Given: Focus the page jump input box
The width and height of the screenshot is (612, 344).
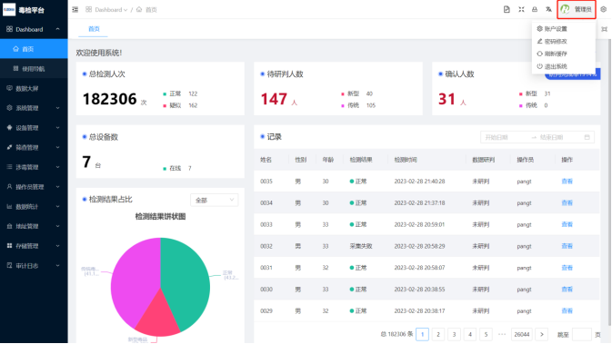Looking at the screenshot, I should point(582,334).
